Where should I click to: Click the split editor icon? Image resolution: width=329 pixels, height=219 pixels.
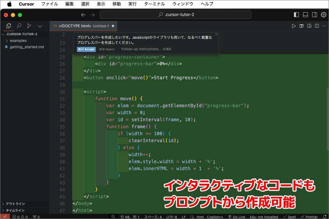pos(317,26)
